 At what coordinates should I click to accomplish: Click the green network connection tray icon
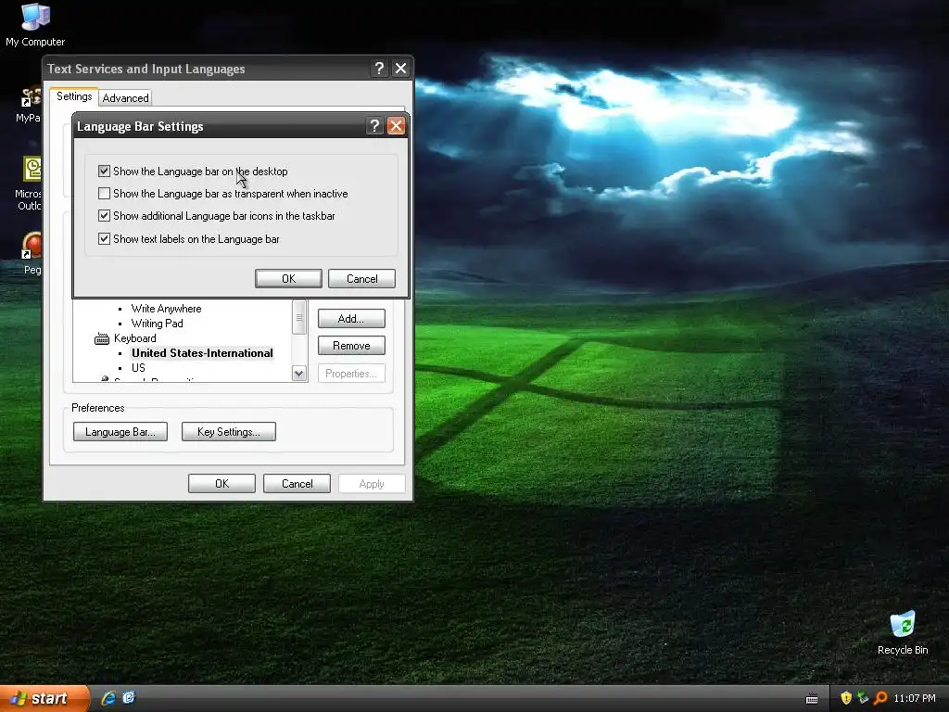point(863,698)
